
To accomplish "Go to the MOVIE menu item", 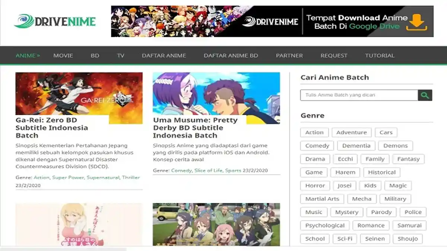I will click(x=63, y=55).
